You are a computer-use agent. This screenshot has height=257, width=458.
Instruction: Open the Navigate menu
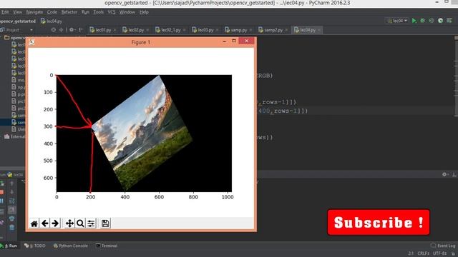point(34,12)
